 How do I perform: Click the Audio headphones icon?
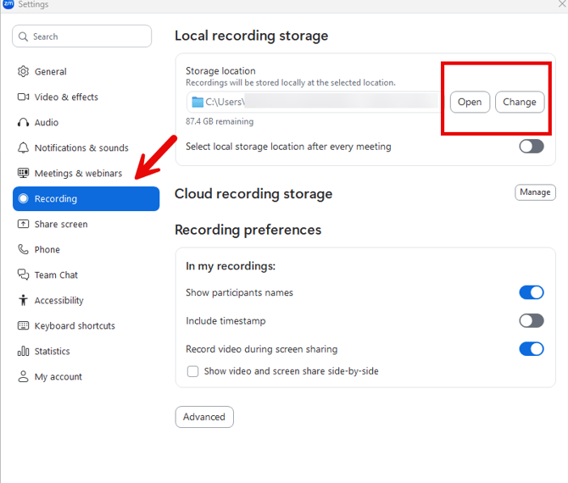coord(24,123)
